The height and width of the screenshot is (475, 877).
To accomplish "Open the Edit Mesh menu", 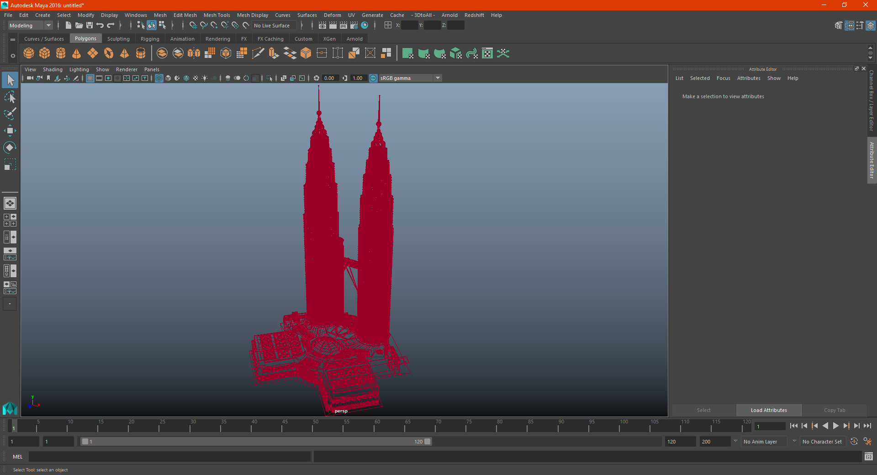I will point(185,15).
